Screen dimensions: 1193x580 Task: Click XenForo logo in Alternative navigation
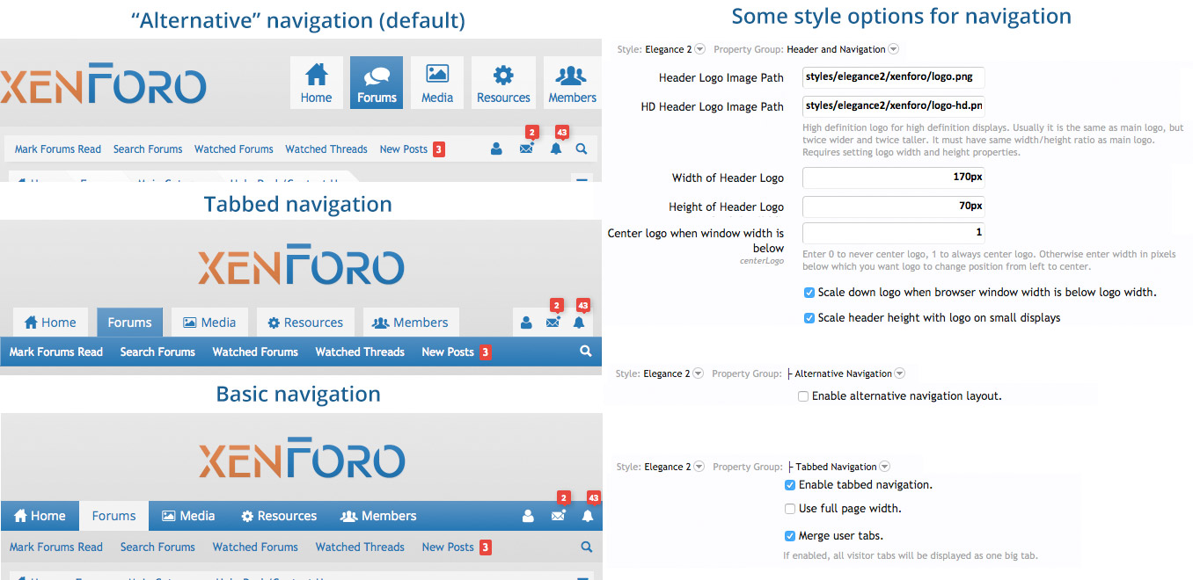coord(103,85)
